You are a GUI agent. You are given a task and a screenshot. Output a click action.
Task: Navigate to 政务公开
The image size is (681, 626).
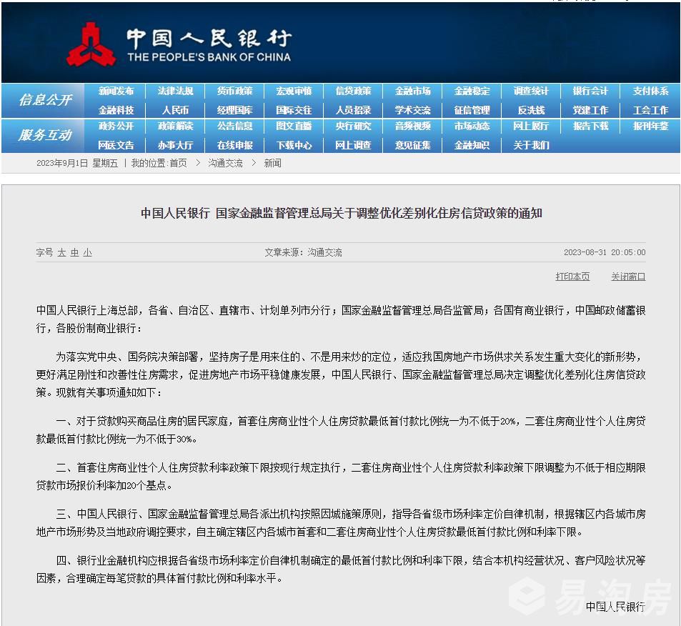pyautogui.click(x=116, y=126)
